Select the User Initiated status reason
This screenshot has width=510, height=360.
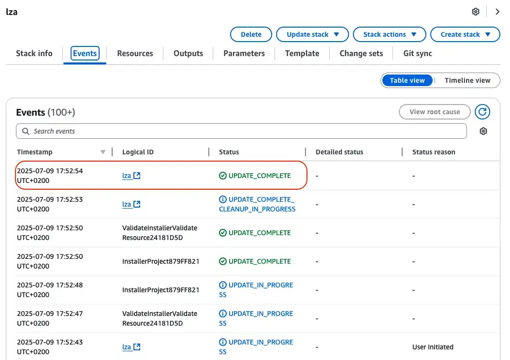433,347
